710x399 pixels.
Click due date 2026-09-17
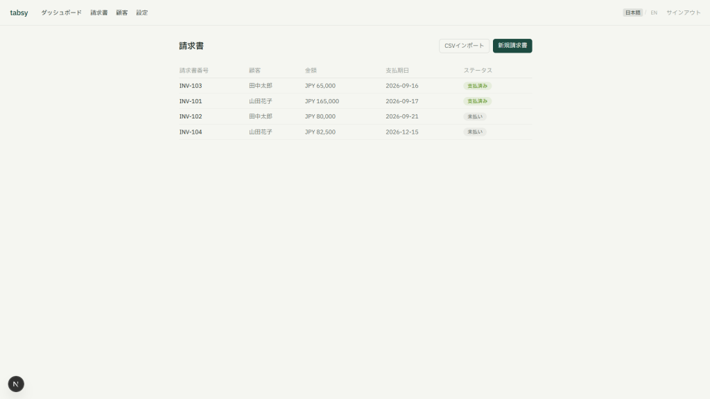pos(402,101)
